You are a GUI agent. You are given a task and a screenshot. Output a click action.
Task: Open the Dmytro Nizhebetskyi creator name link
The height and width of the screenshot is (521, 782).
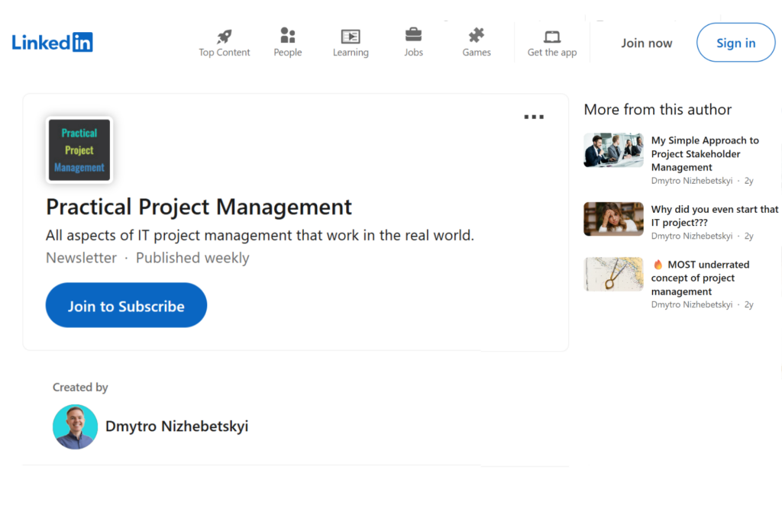pos(177,426)
